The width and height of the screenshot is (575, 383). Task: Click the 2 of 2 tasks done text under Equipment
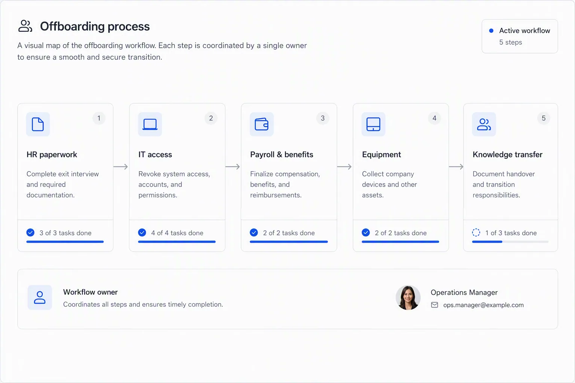(401, 233)
